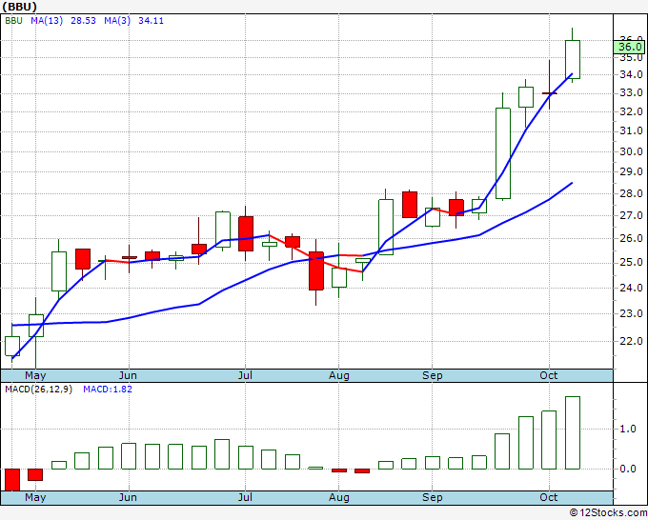Click the MACD:1.82 value label
This screenshot has width=648, height=520.
(x=108, y=390)
